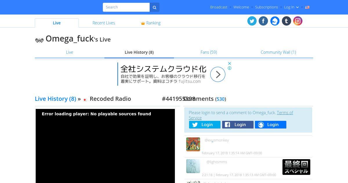Click the ad info icon
The image size is (348, 183).
click(x=229, y=68)
